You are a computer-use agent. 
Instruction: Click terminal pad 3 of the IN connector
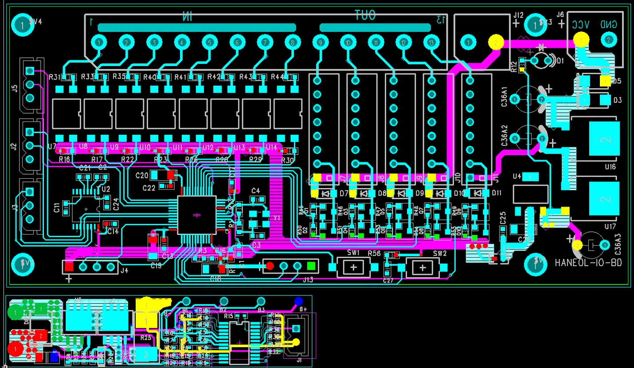(154, 43)
